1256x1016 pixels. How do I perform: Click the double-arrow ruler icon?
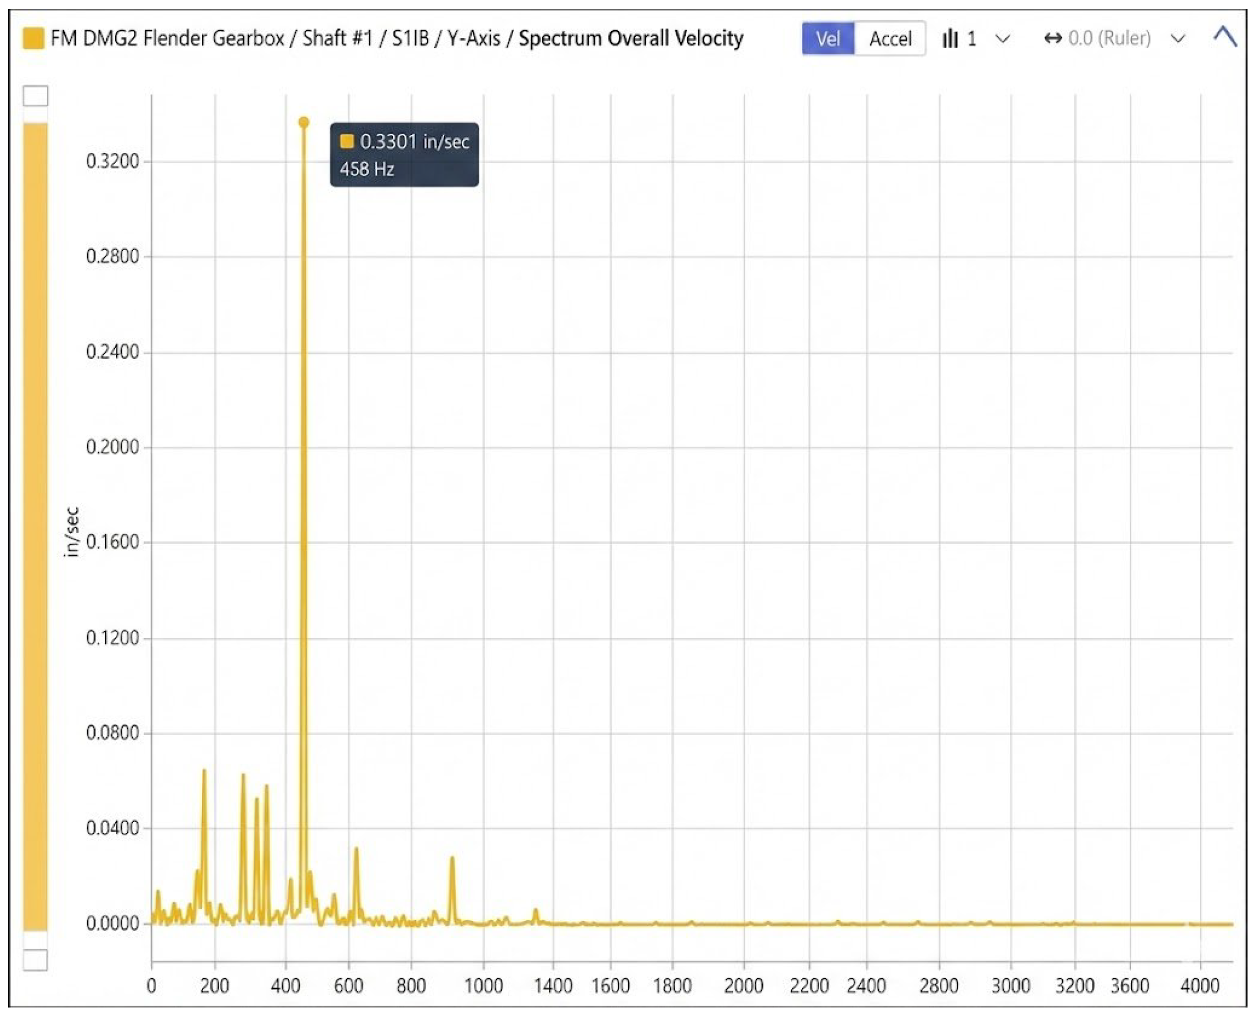tap(1052, 38)
